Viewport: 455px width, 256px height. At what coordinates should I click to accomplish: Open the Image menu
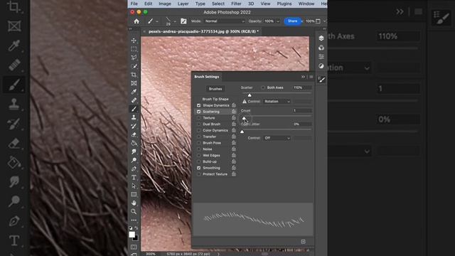click(165, 4)
